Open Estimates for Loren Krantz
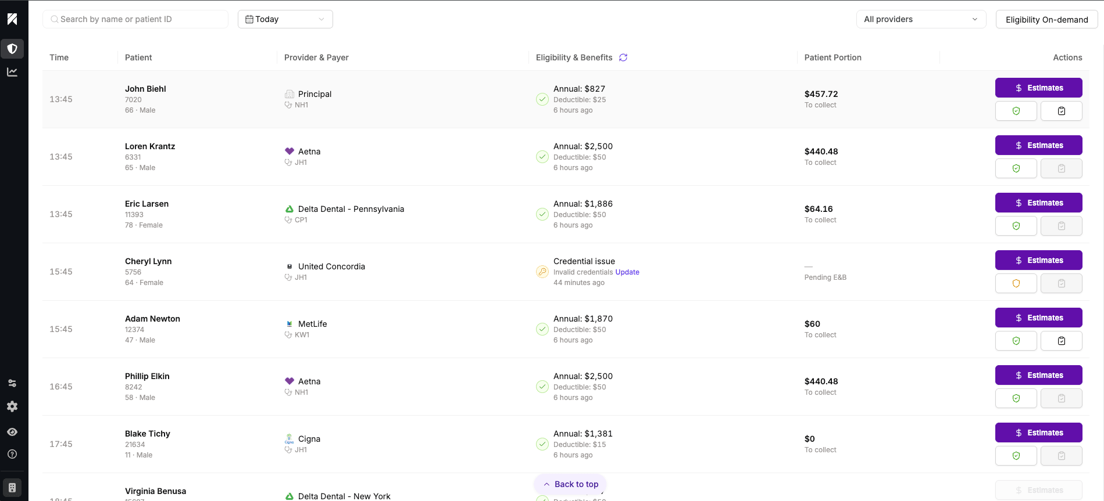Image resolution: width=1104 pixels, height=501 pixels. pos(1039,145)
